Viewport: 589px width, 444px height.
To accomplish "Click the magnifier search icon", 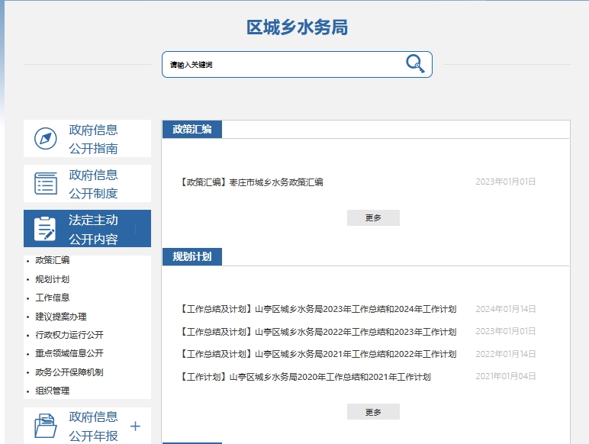I will tap(415, 63).
